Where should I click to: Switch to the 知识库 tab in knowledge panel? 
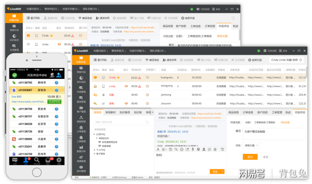click(138, 112)
